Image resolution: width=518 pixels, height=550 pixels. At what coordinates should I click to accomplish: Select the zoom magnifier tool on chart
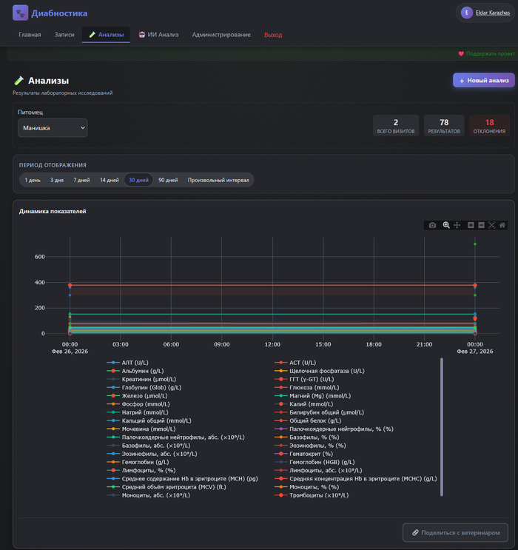pos(446,225)
